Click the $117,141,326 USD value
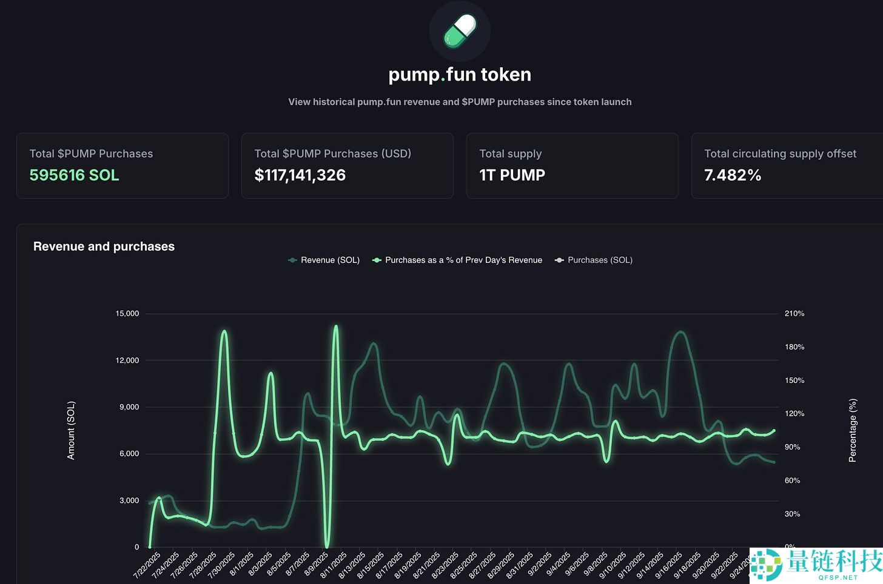Viewport: 883px width, 584px height. tap(300, 175)
